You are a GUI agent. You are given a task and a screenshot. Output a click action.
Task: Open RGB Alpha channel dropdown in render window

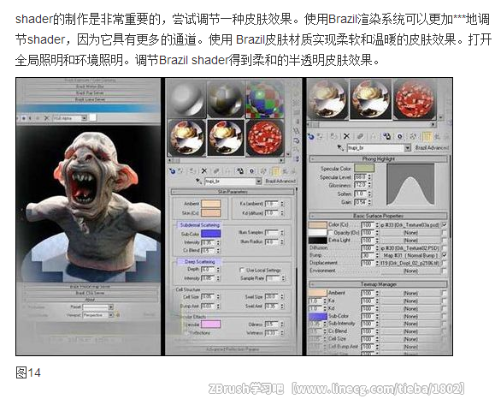coord(84,118)
